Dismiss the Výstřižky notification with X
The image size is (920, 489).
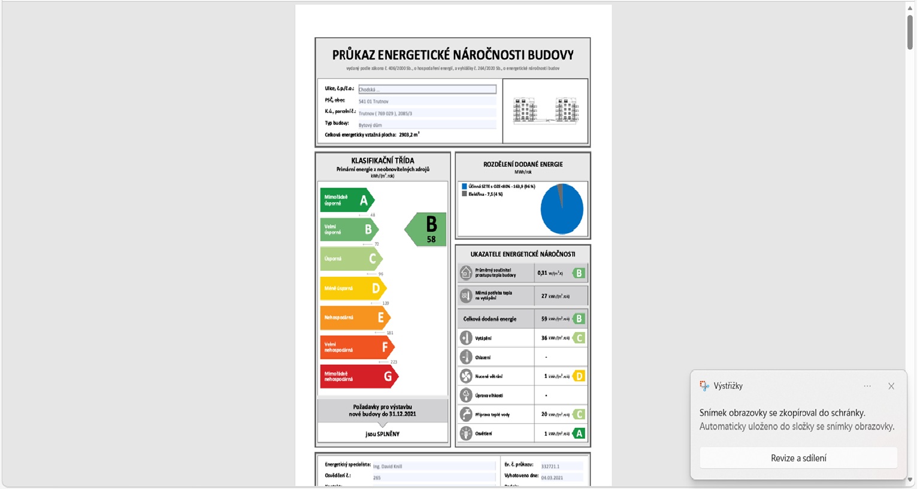pyautogui.click(x=891, y=386)
